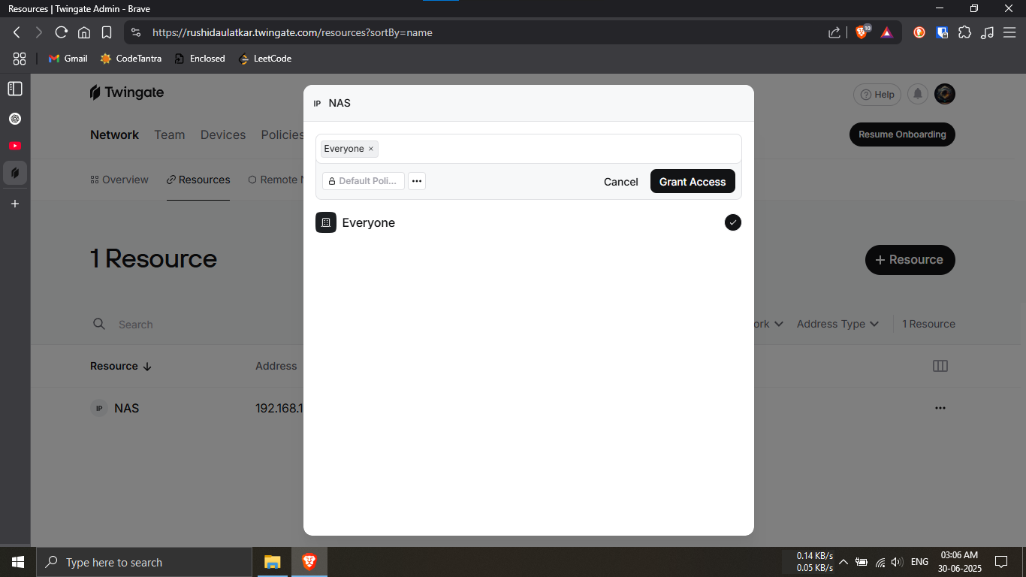Image resolution: width=1026 pixels, height=577 pixels.
Task: Go to the Devices tab
Action: 223,134
